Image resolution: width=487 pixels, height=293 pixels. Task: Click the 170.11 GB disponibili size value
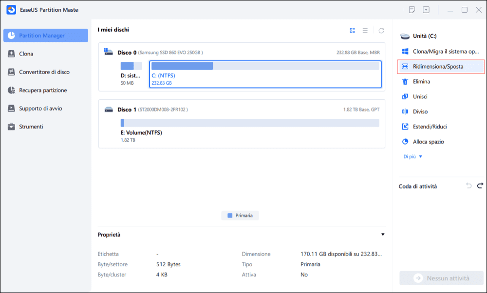pos(341,254)
